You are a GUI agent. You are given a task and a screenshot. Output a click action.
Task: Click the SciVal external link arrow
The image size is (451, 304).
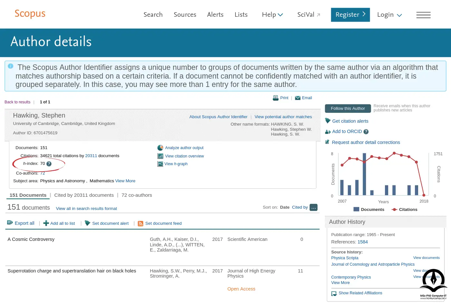[319, 15]
